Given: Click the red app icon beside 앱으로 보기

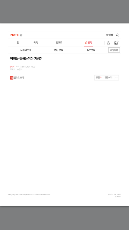Looking at the screenshot, I should point(12,78).
